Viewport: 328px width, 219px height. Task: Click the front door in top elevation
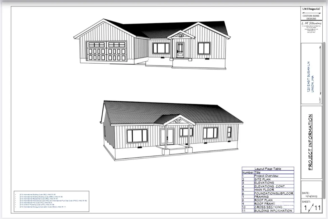click(x=179, y=50)
